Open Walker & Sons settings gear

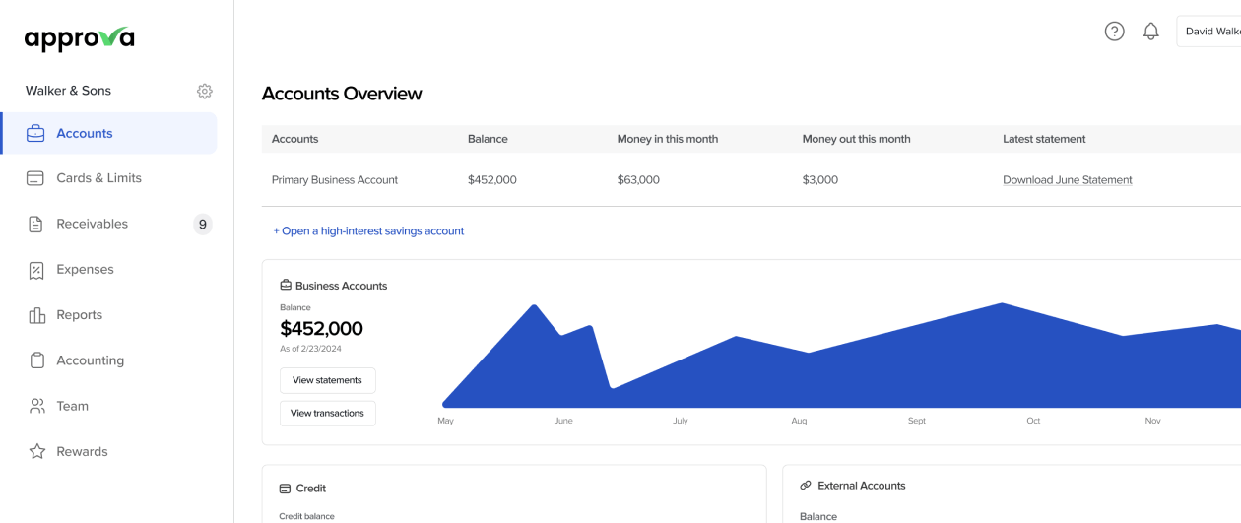[x=204, y=91]
